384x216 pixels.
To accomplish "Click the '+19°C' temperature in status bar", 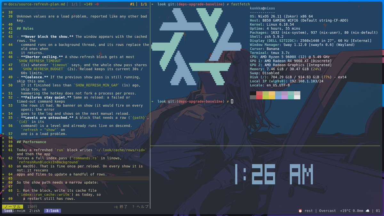I will point(346,211).
